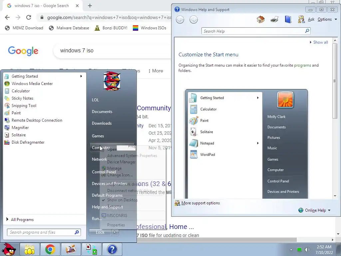Open Games in the live Start menu
The image size is (341, 256).
pos(98,136)
